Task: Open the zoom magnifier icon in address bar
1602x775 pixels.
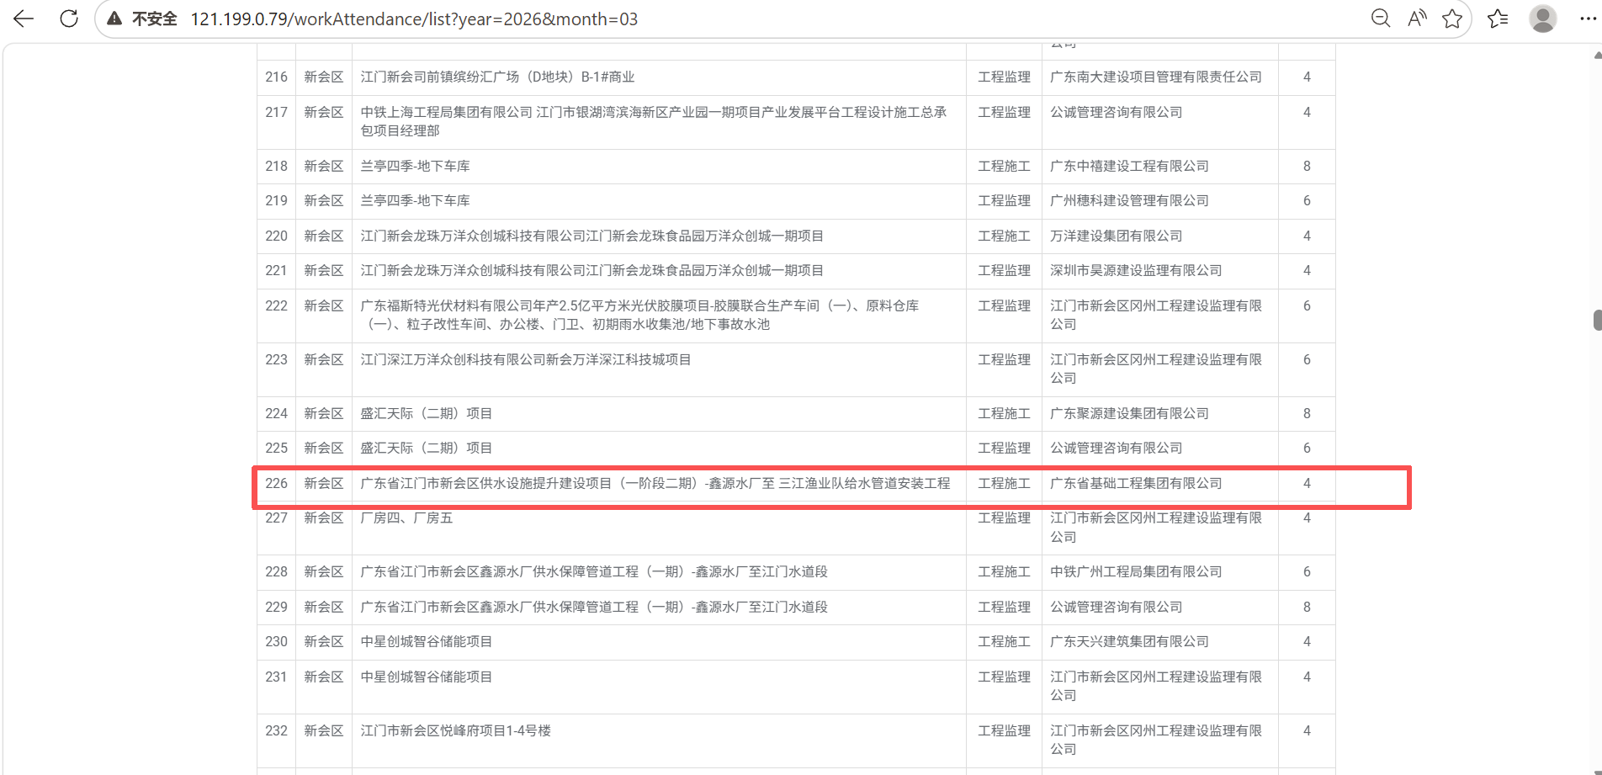Action: click(x=1380, y=19)
